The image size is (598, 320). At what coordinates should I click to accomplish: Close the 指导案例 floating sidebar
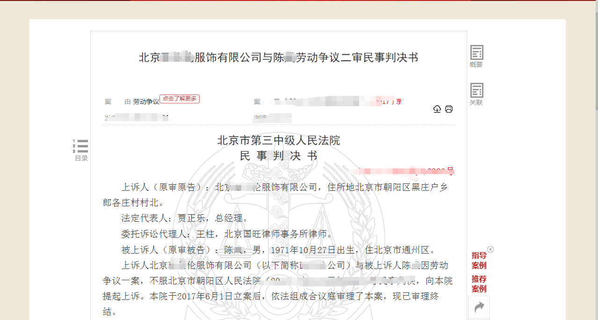(x=490, y=249)
